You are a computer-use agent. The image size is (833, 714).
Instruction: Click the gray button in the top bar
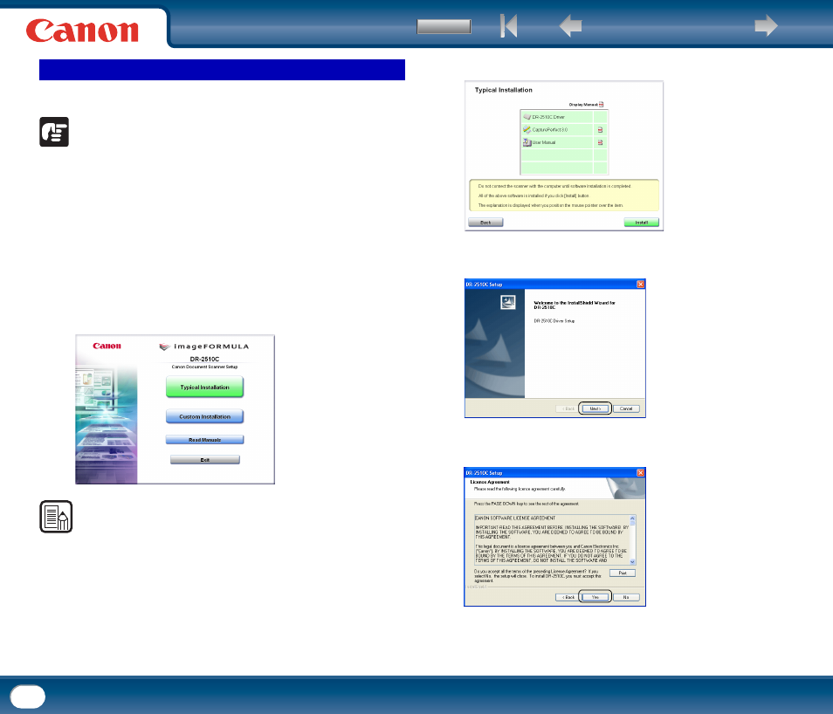[444, 26]
